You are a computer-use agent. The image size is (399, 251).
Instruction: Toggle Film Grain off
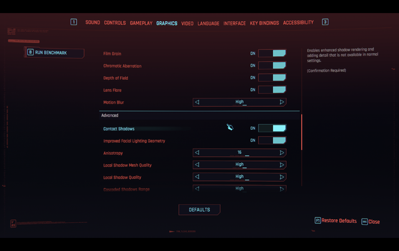[272, 53]
